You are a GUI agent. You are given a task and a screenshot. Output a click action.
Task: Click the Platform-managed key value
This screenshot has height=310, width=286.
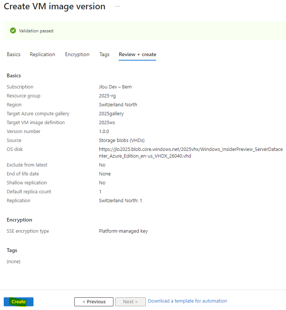click(x=123, y=231)
